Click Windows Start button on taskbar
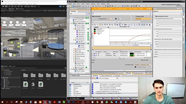Image resolution: width=186 pixels, height=104 pixels. (x=2, y=102)
